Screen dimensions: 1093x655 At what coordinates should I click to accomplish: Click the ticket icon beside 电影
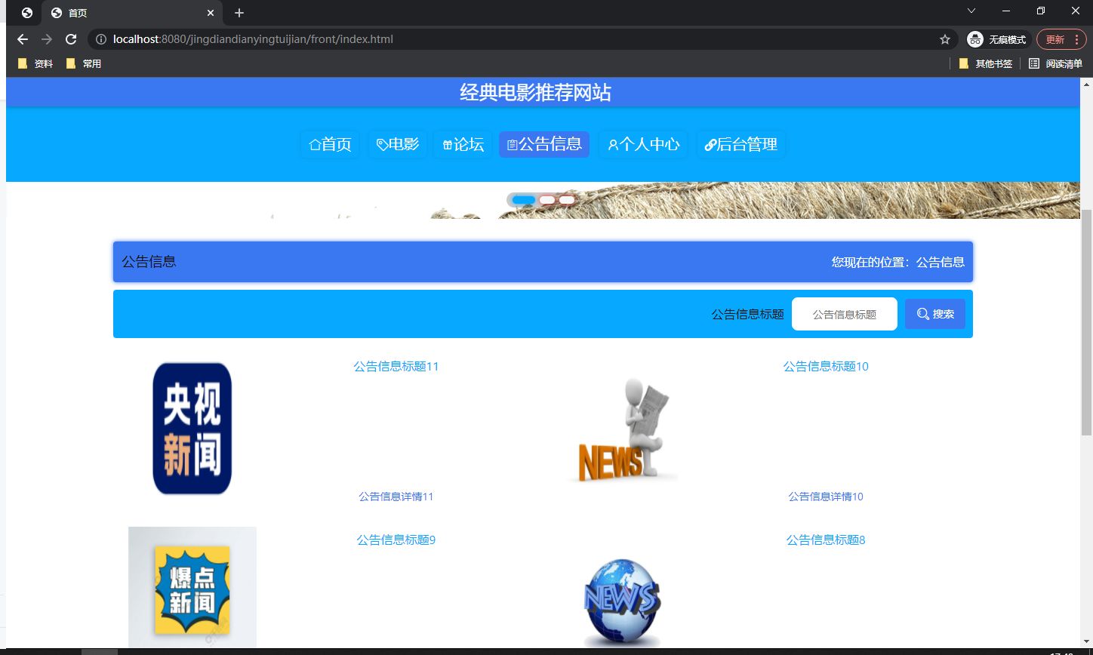[x=380, y=144]
